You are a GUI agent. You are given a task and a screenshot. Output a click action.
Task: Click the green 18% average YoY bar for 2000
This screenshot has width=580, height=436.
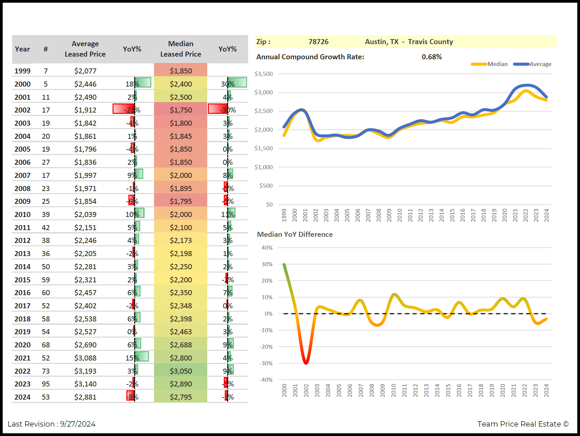pyautogui.click(x=143, y=83)
